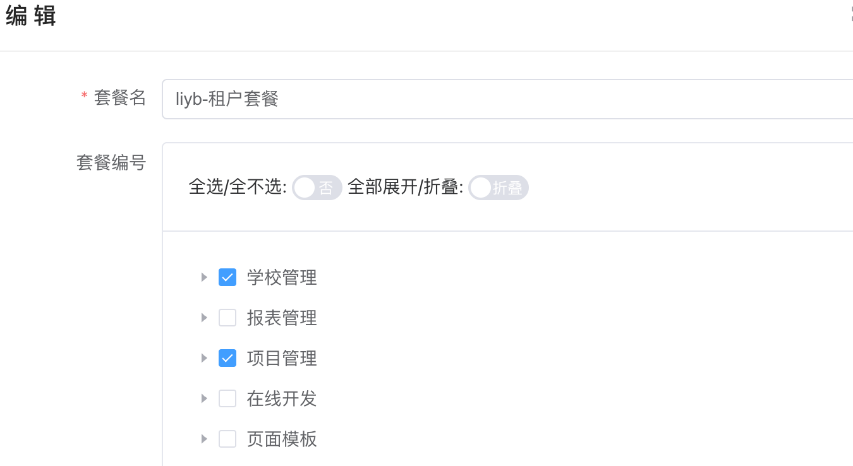Toggle the 全部展开/折叠 switch

(x=498, y=188)
